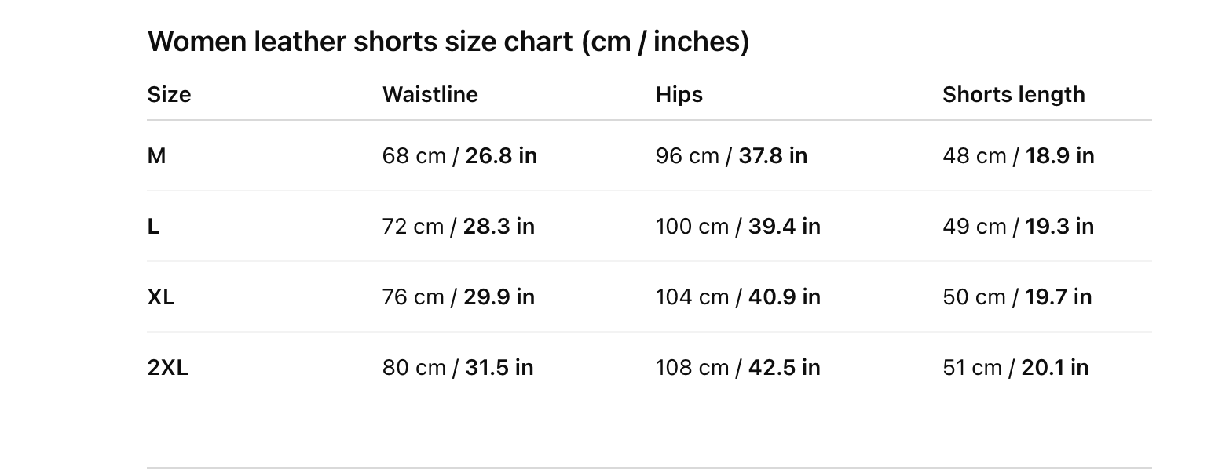
Task: Click the 51 cm / 20.1 in length cell
Action: click(1015, 368)
